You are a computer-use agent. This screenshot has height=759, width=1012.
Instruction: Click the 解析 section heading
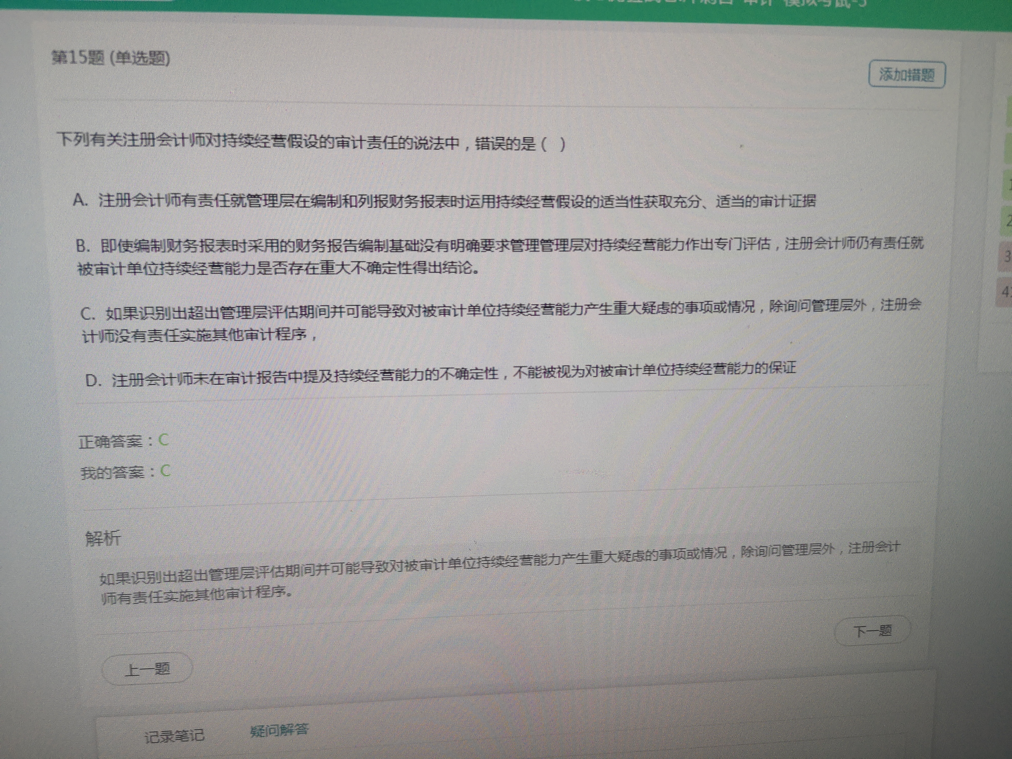103,538
